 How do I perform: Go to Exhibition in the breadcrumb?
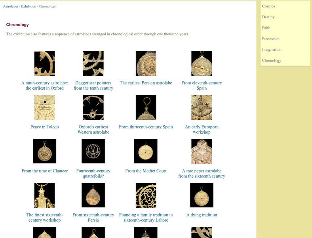29,6
